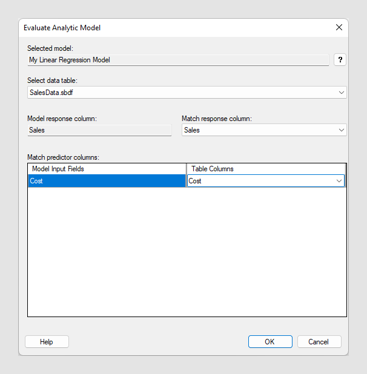Click the Selected model field
The image size is (367, 374).
[178, 60]
